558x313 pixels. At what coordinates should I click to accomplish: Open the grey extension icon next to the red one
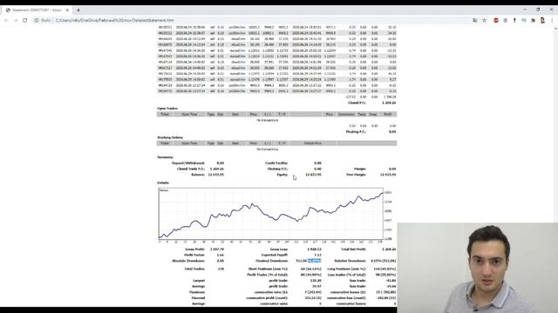tap(505, 20)
